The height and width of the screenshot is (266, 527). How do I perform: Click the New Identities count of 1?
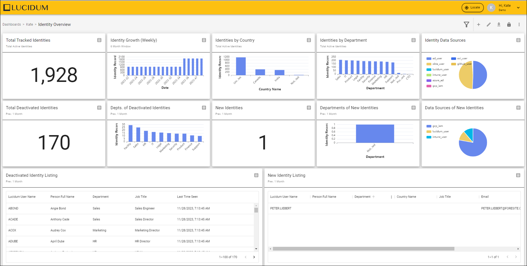[x=263, y=142]
